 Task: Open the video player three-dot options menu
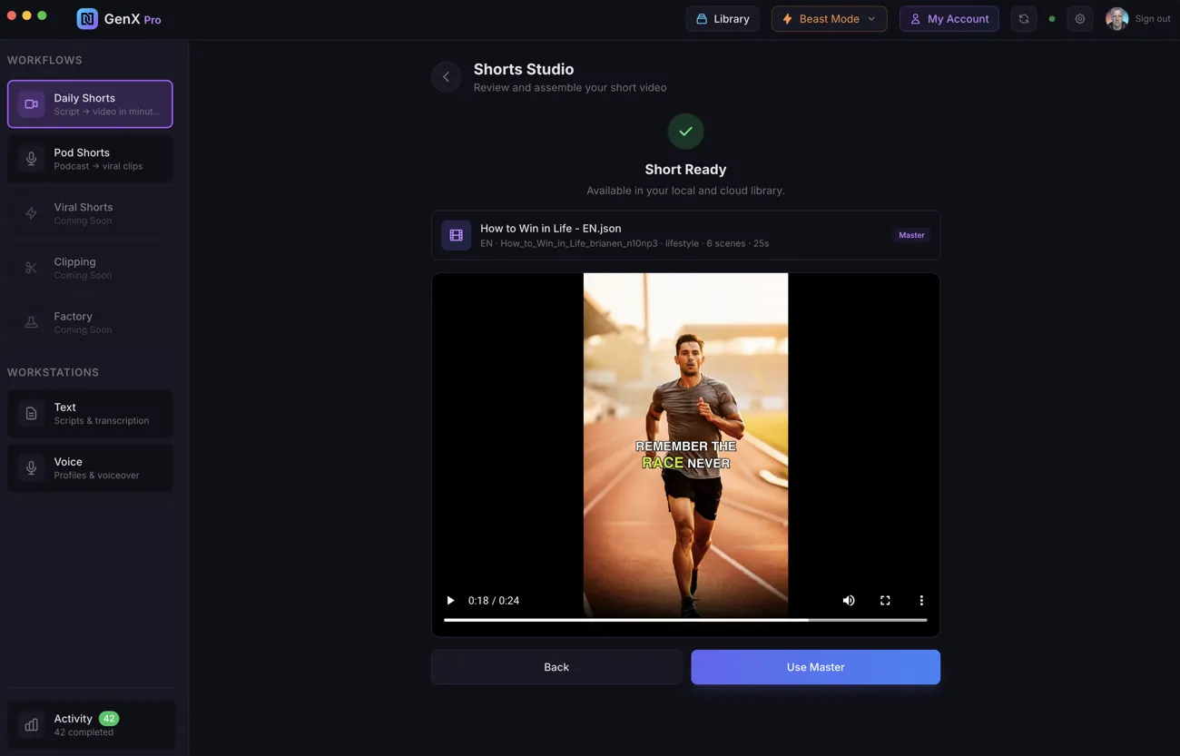pos(921,600)
